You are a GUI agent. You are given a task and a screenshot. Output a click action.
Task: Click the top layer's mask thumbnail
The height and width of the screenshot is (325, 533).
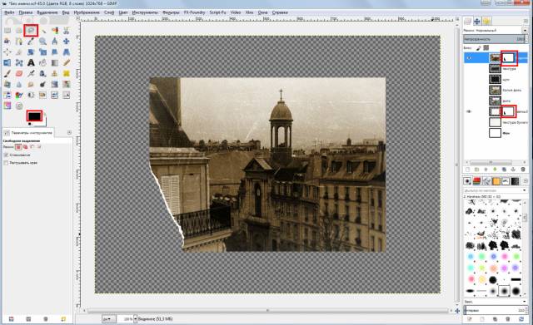point(508,58)
